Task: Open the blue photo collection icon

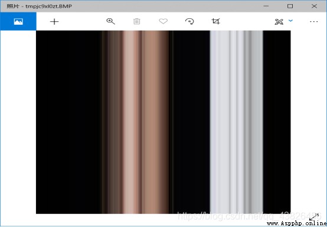Action: click(x=18, y=21)
